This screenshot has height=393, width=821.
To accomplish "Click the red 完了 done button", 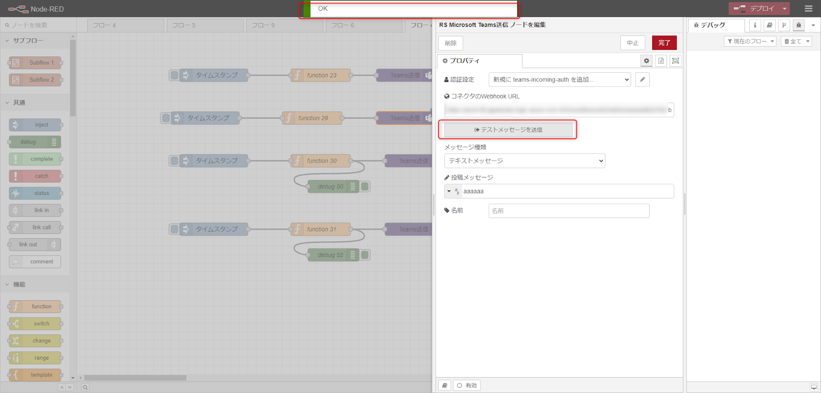I will 664,43.
